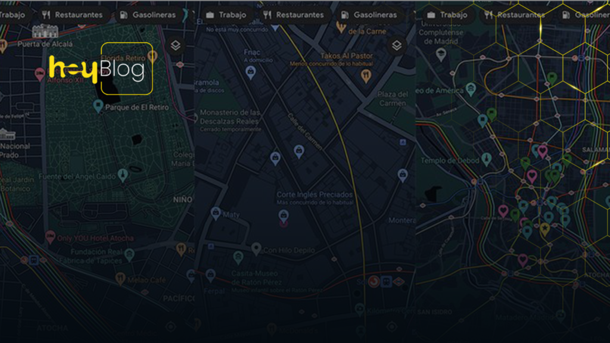Select Gasolineras chip in the middle map
The height and width of the screenshot is (343, 610).
pos(369,15)
